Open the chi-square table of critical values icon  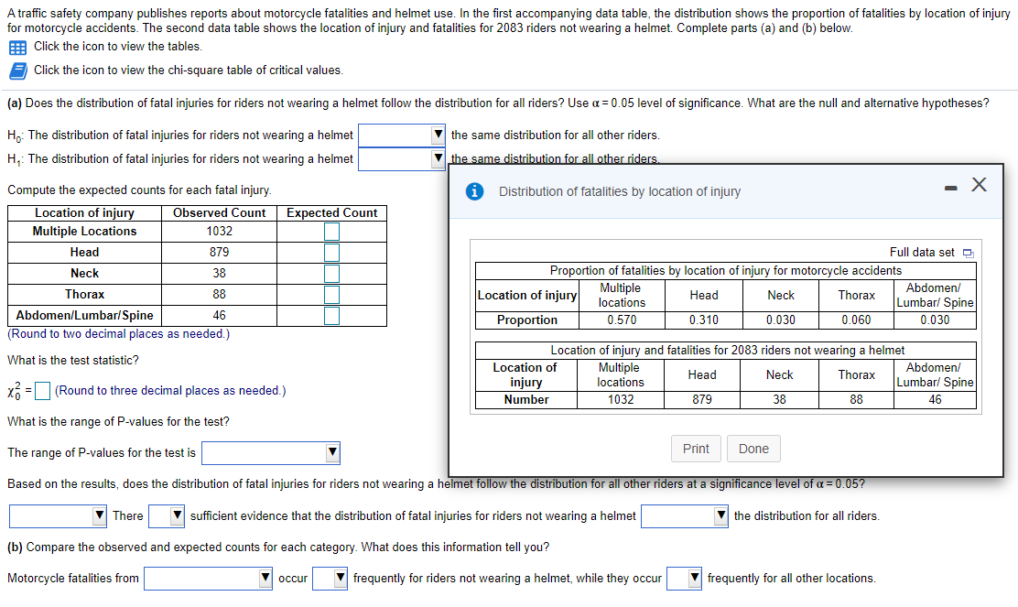[x=18, y=70]
